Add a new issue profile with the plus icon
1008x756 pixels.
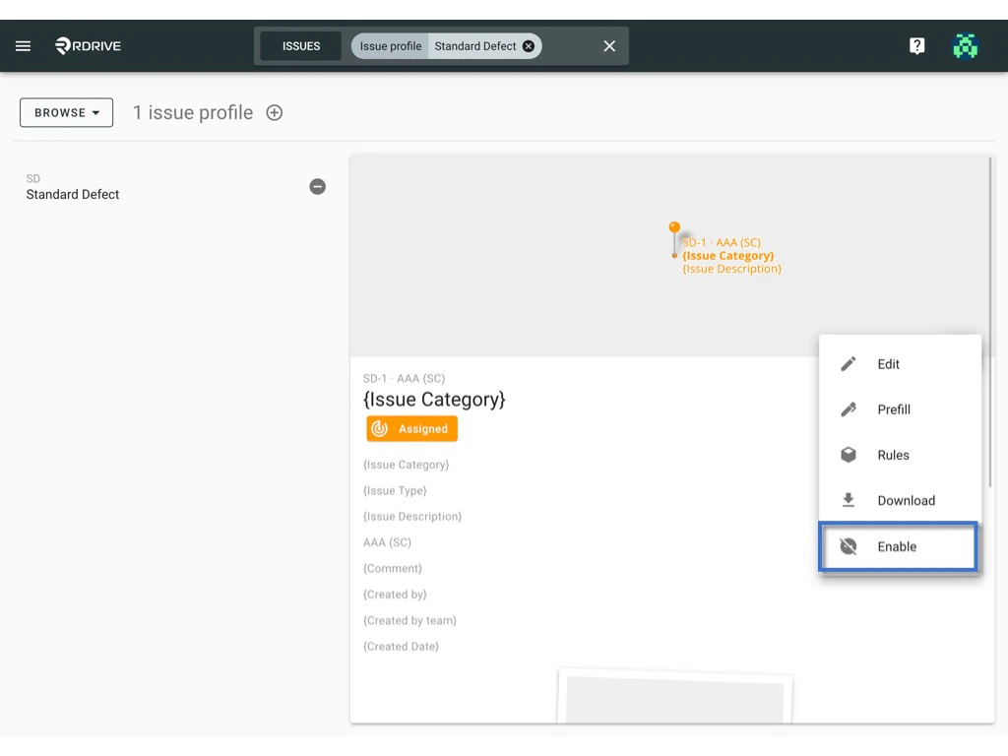(274, 112)
